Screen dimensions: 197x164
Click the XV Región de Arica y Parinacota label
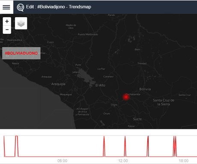pos(82,112)
